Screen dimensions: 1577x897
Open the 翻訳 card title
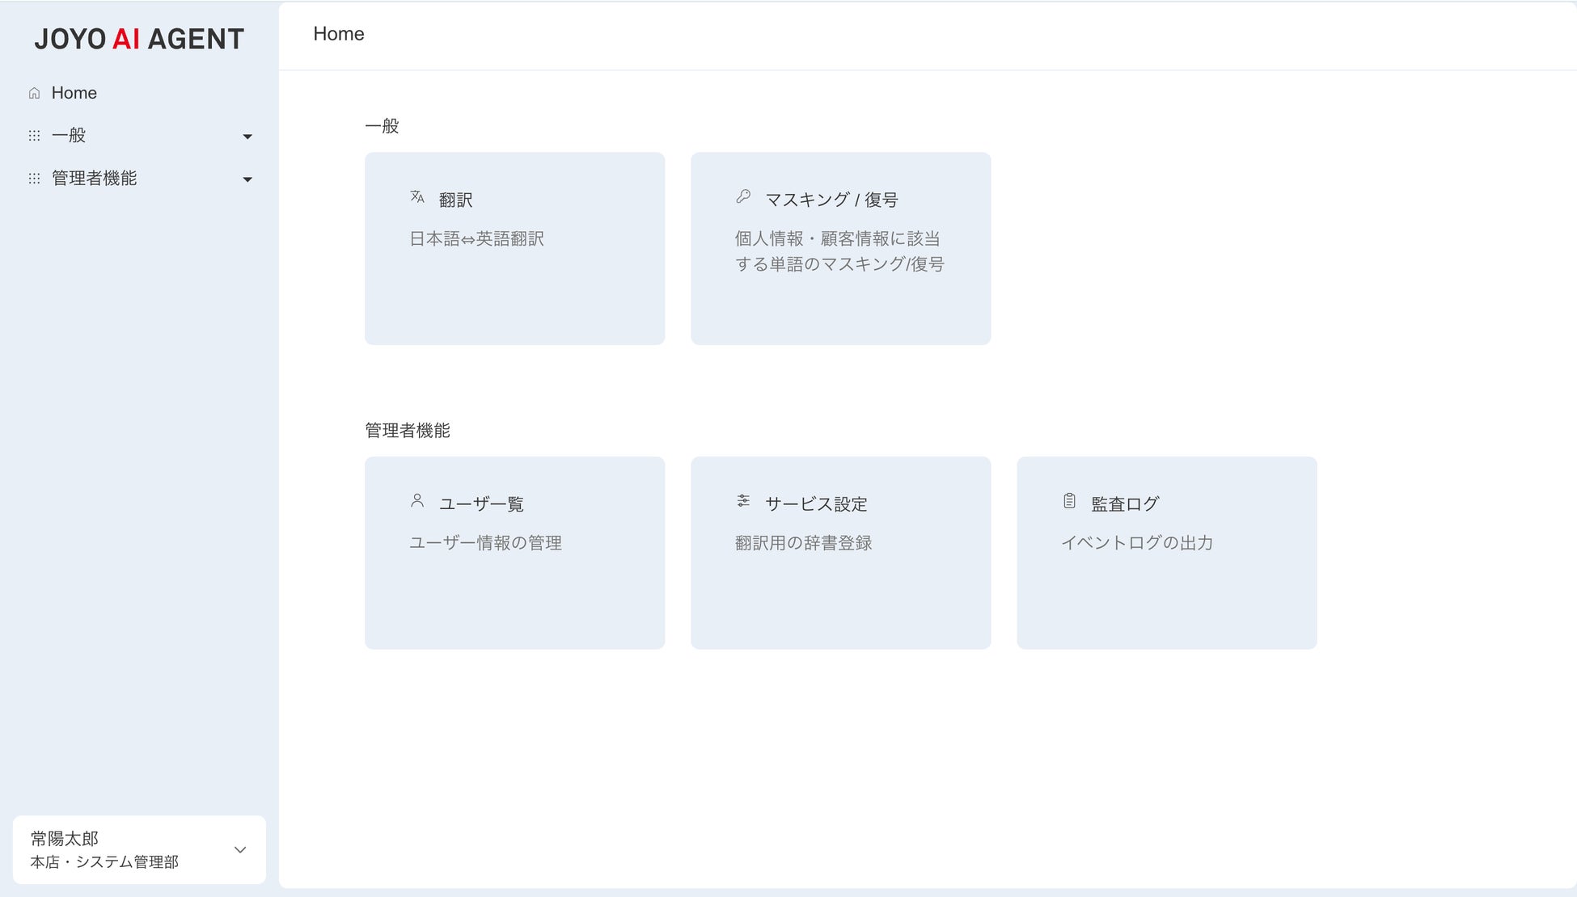click(455, 200)
